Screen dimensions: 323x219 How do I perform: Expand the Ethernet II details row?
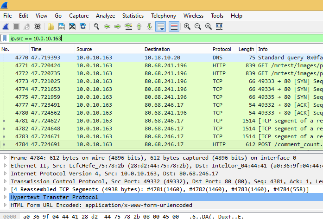point(5,179)
